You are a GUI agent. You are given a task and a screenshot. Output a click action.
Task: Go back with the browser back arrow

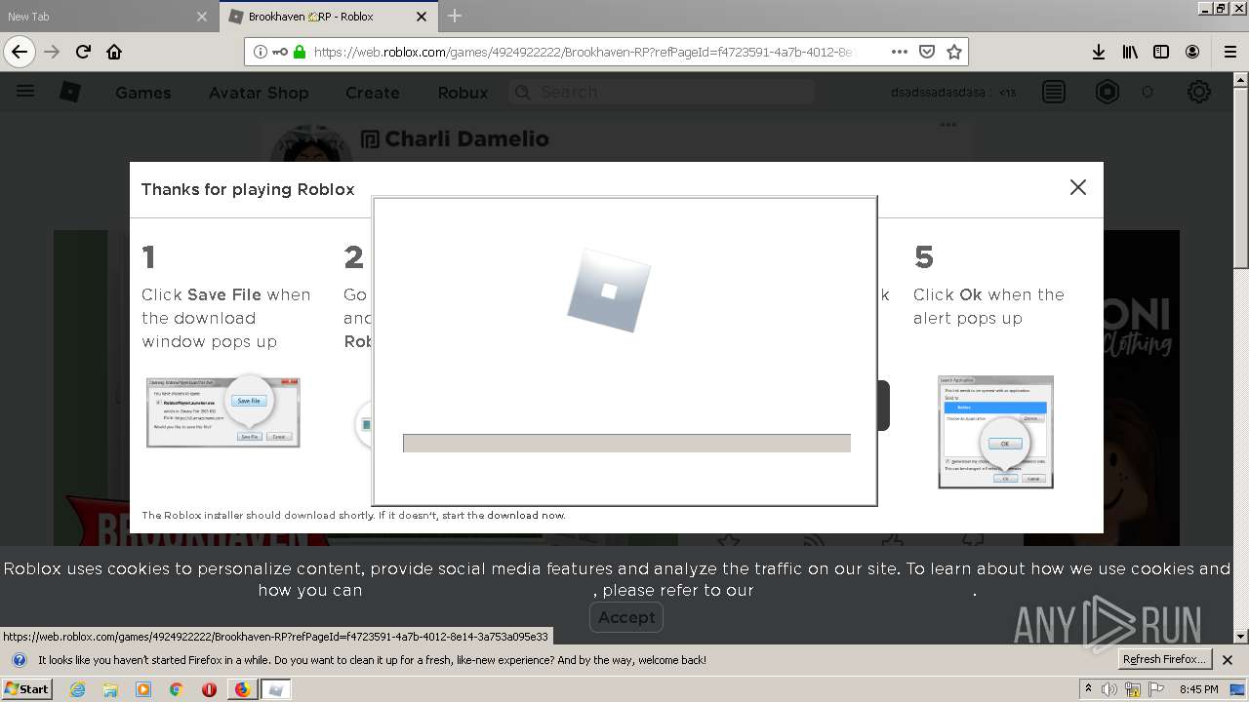(20, 52)
